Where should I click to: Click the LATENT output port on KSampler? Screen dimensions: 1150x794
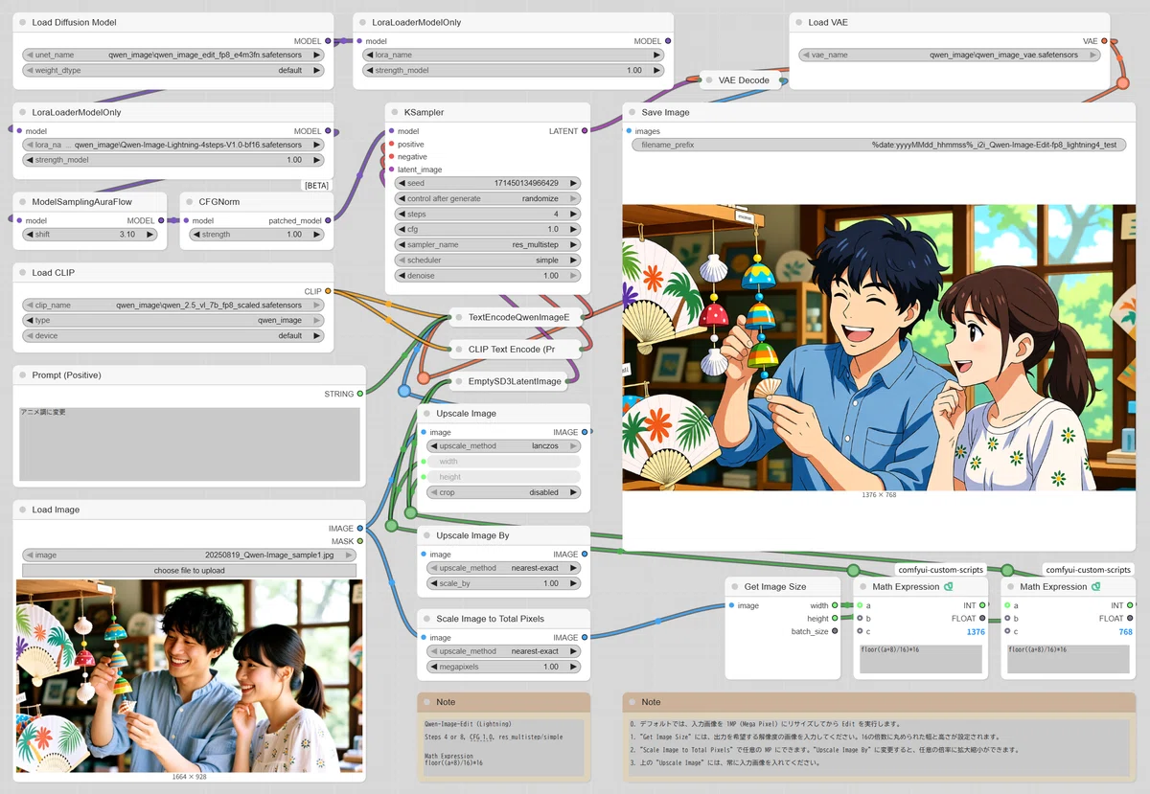[585, 131]
